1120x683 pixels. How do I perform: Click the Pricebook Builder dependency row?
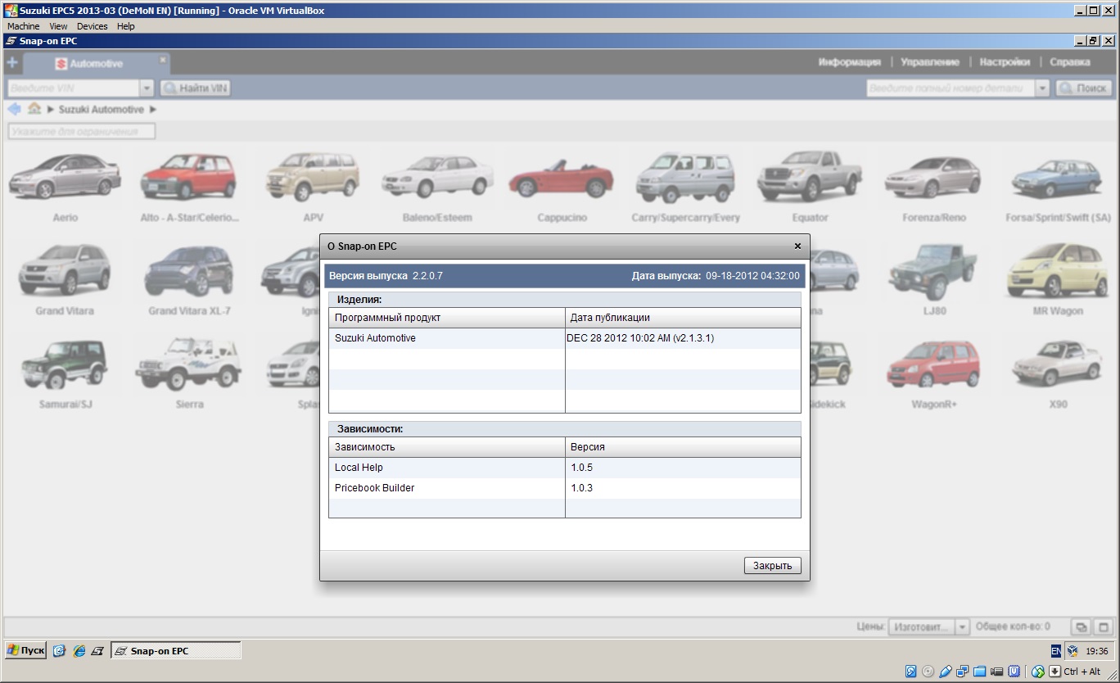click(564, 488)
